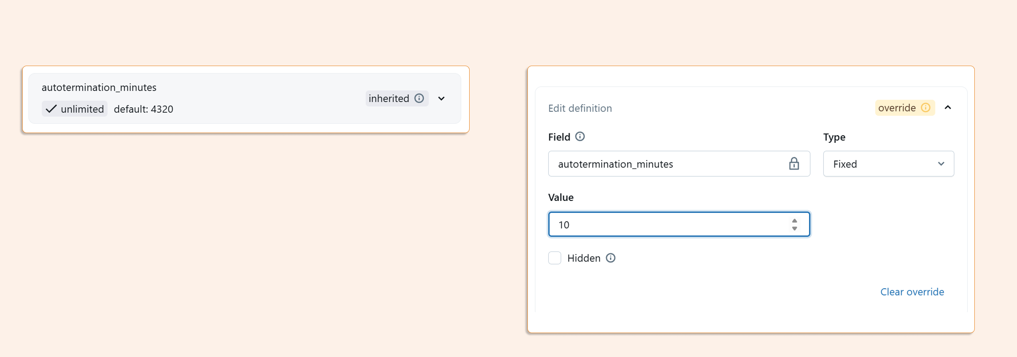The width and height of the screenshot is (1017, 357).
Task: Click the Edit definition header text
Action: pos(580,108)
